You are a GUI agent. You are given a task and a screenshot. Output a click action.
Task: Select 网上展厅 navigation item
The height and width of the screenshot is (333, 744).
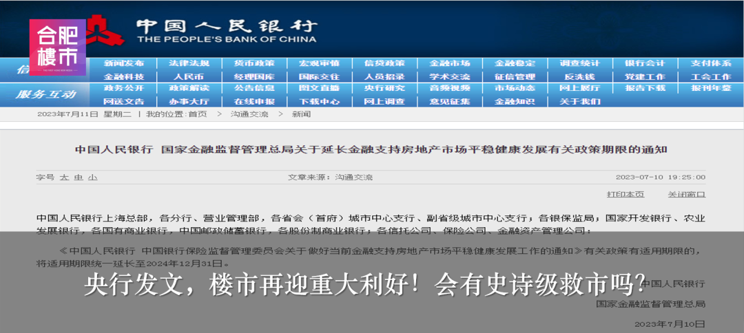(579, 88)
